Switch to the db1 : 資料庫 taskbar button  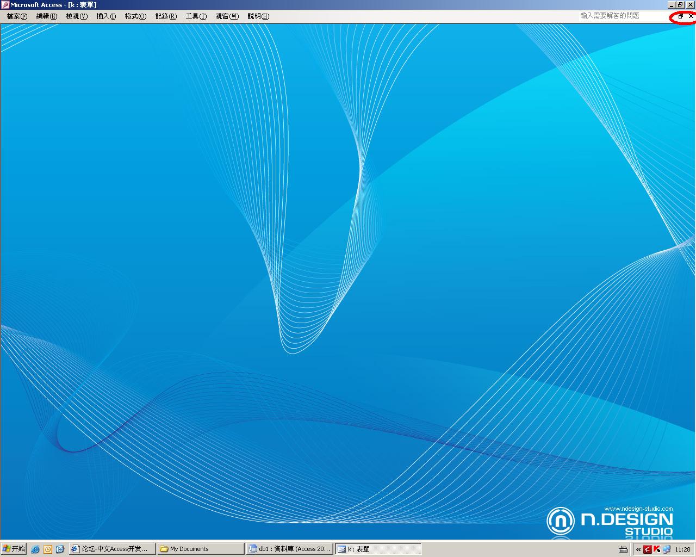point(289,549)
